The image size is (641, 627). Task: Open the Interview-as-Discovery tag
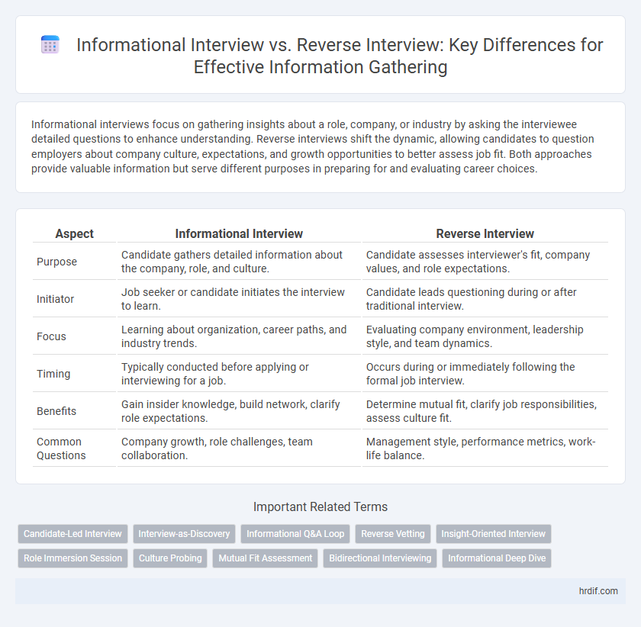click(184, 534)
